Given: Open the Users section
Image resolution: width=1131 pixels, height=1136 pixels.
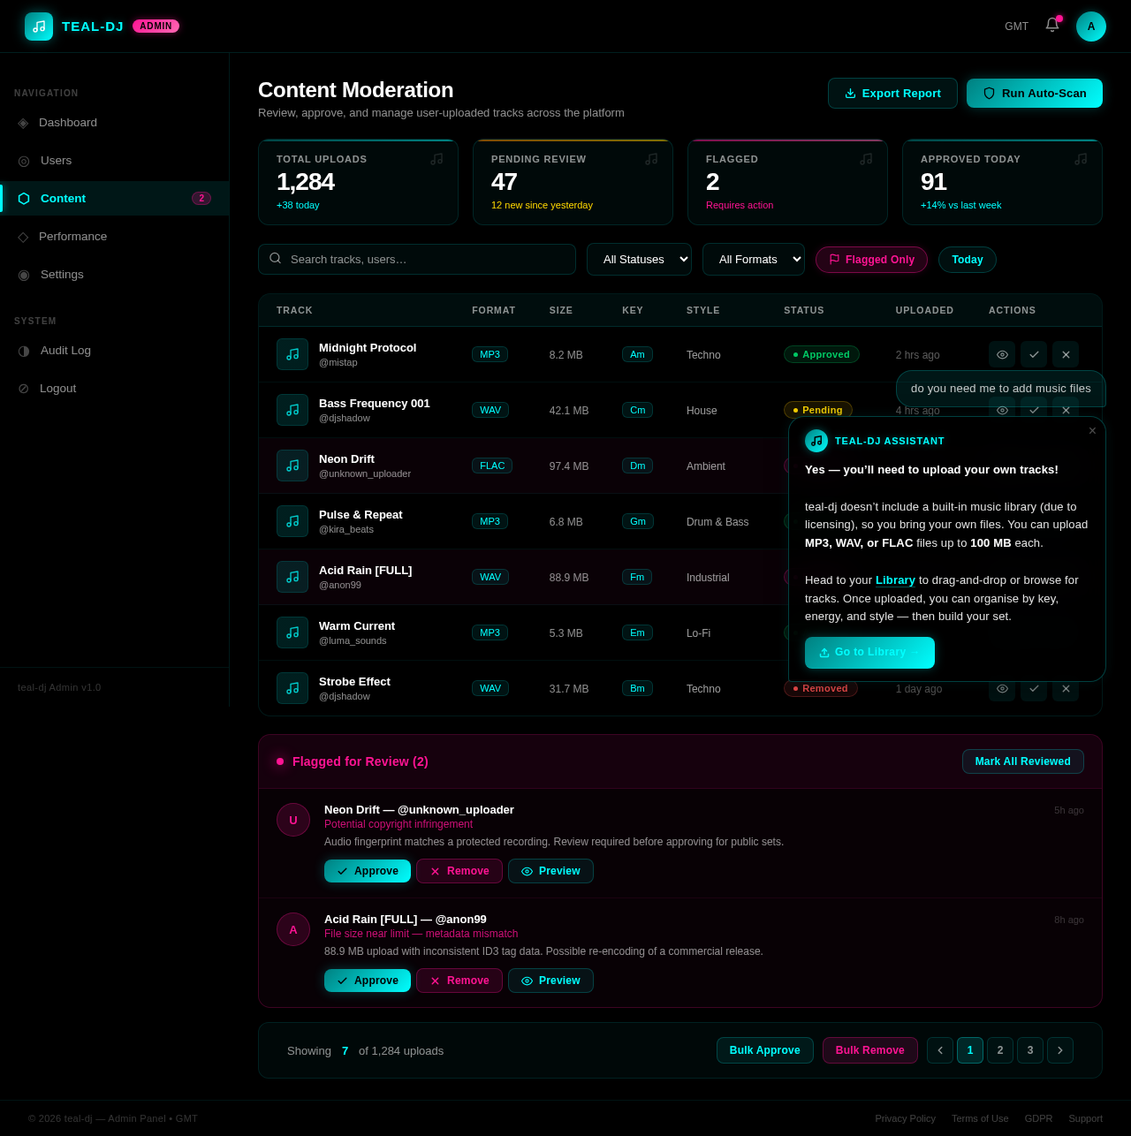Looking at the screenshot, I should 56,161.
